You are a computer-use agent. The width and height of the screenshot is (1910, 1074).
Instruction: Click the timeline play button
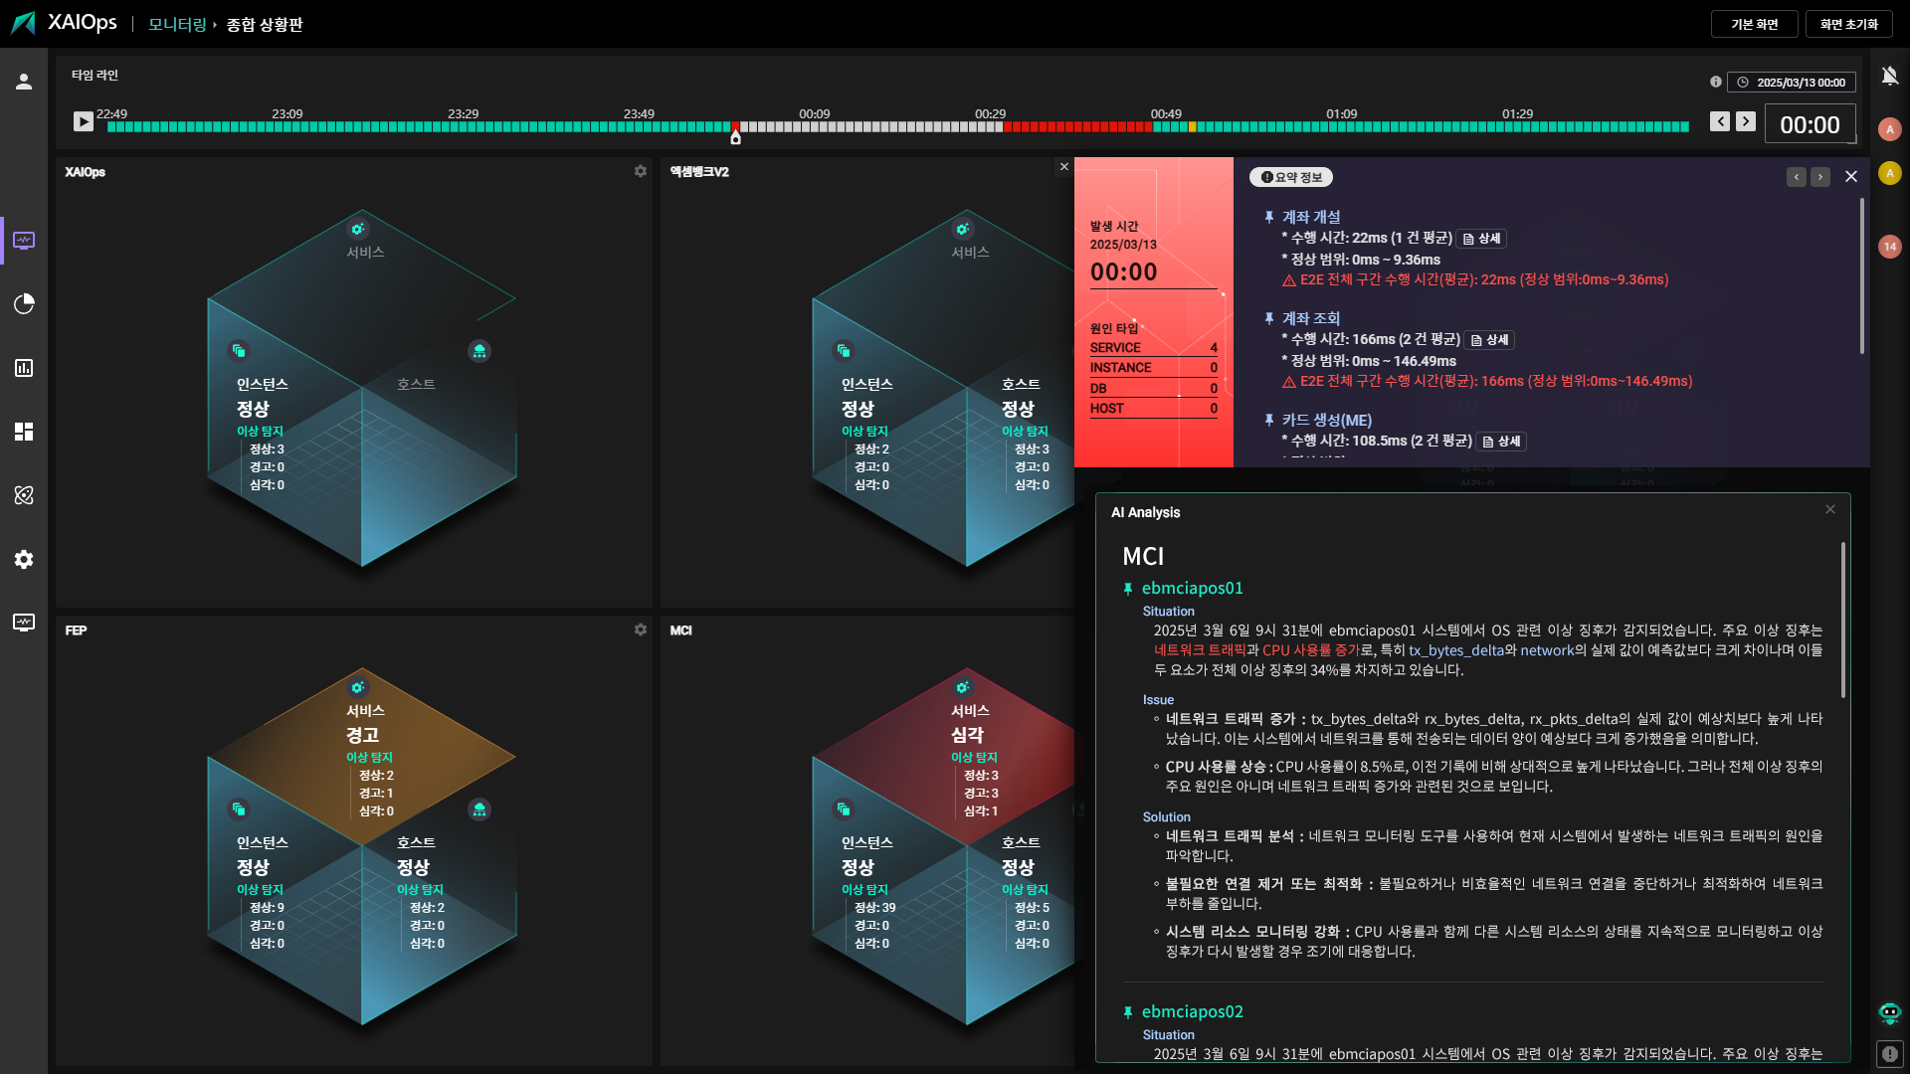click(84, 121)
